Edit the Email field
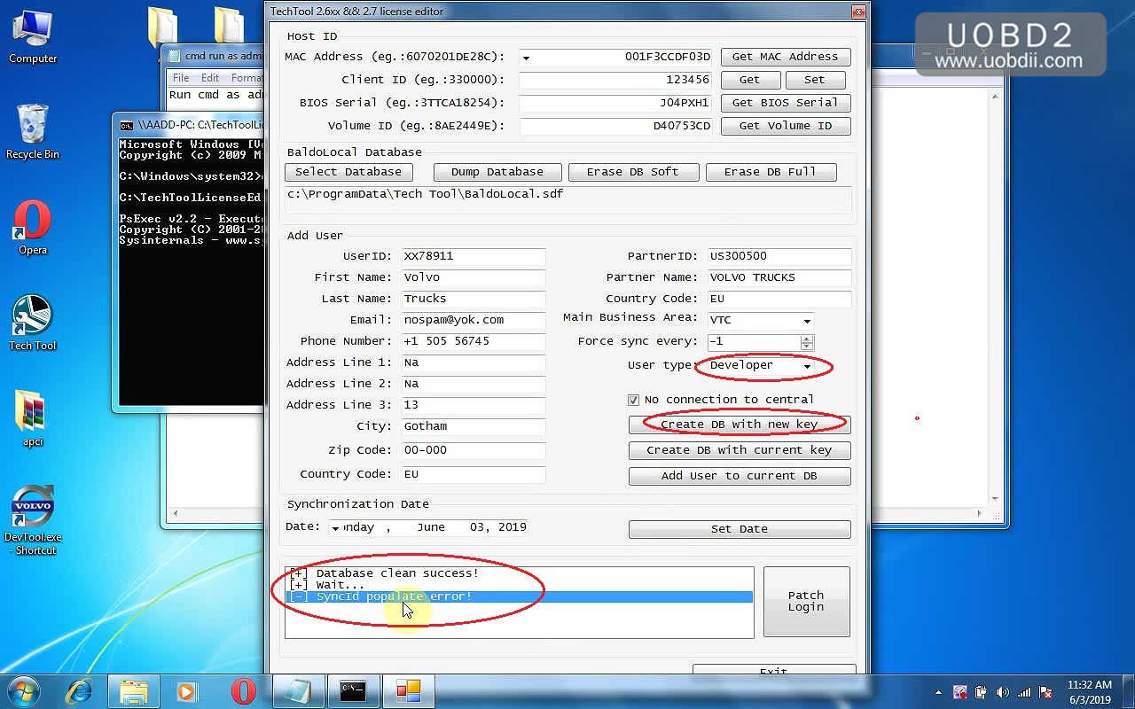 tap(474, 320)
